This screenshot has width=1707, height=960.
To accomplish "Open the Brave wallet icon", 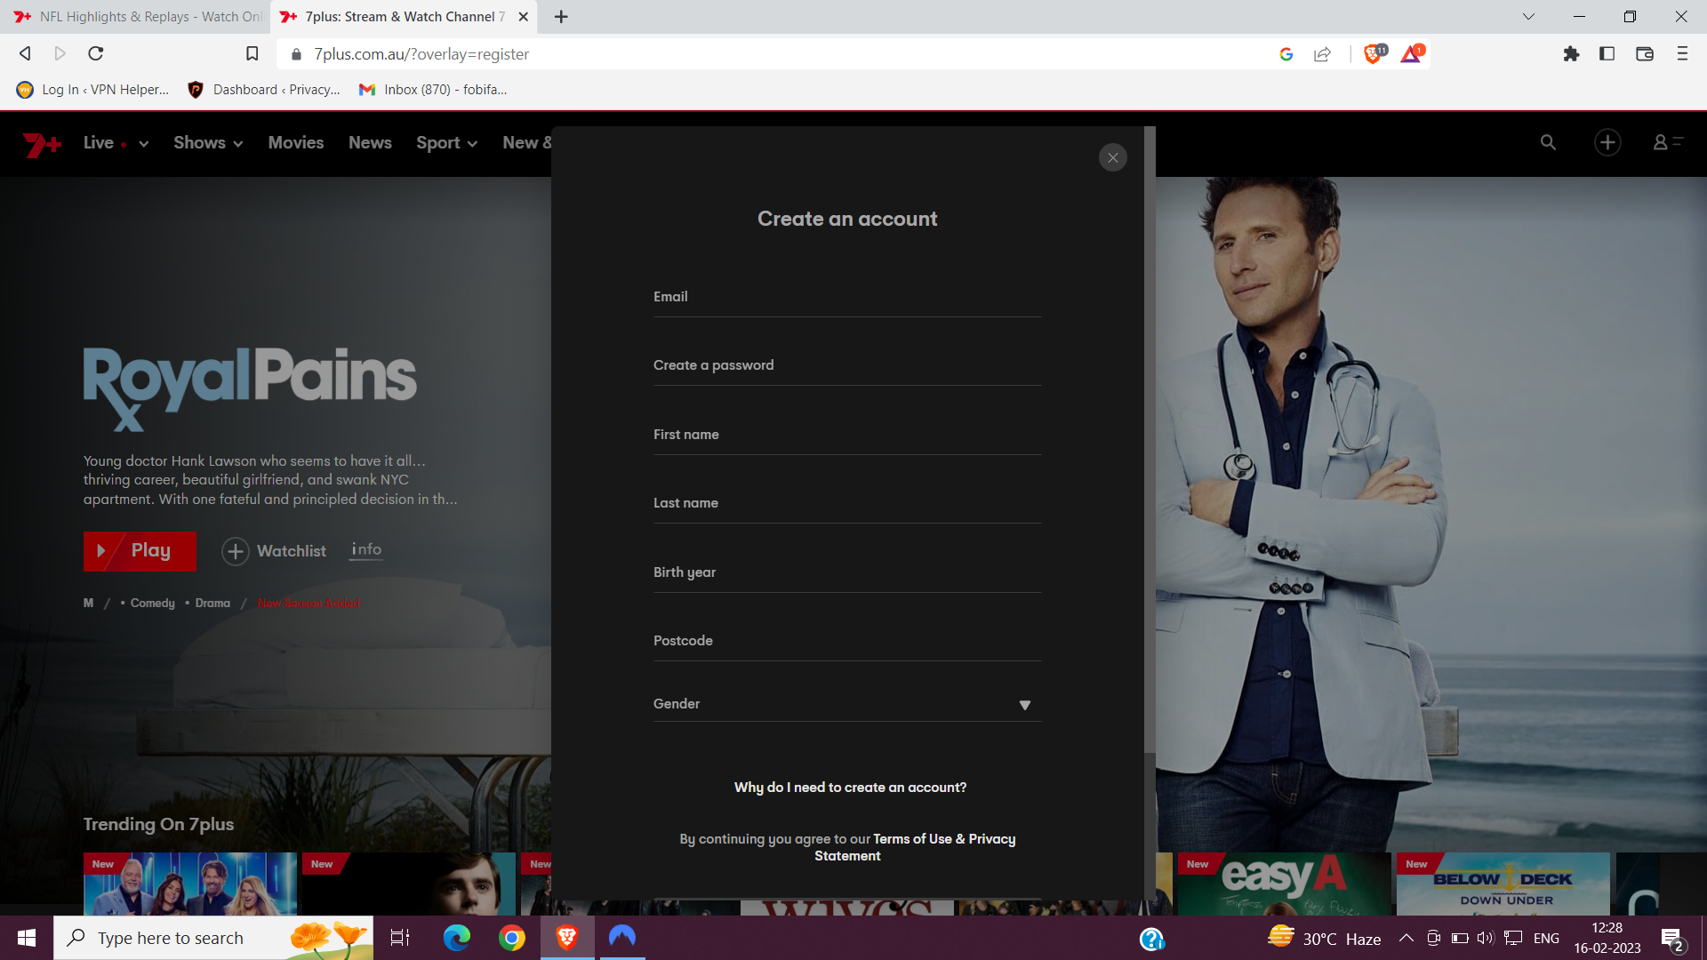I will 1644,54.
